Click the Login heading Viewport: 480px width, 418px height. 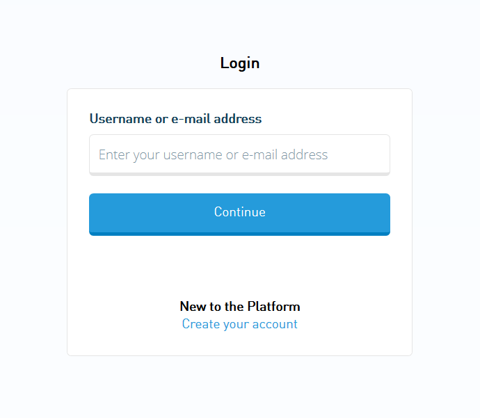[x=240, y=63]
